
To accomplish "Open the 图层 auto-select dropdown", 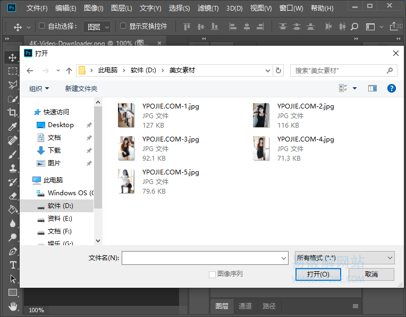I will (x=99, y=27).
